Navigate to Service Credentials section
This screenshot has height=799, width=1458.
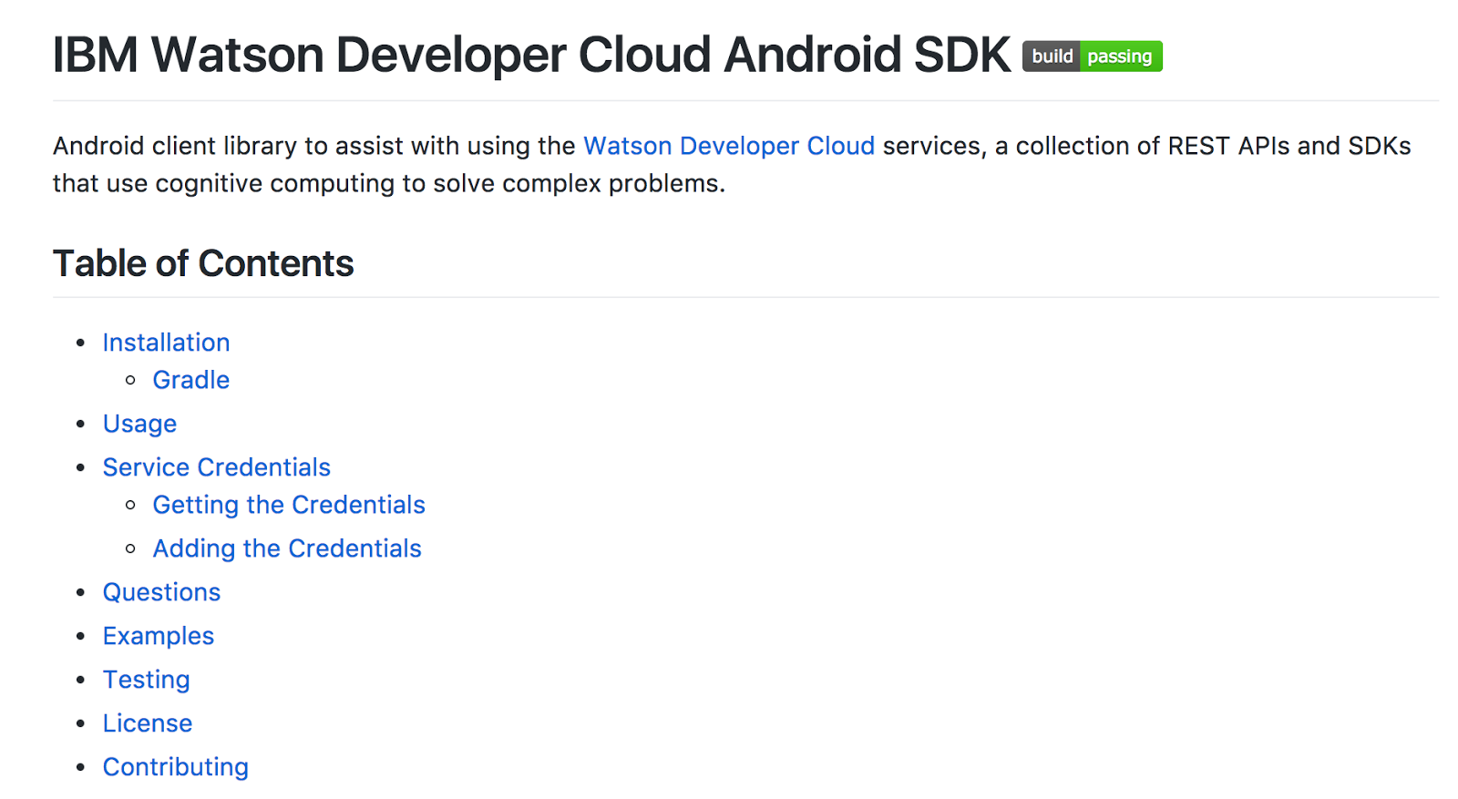pos(217,467)
